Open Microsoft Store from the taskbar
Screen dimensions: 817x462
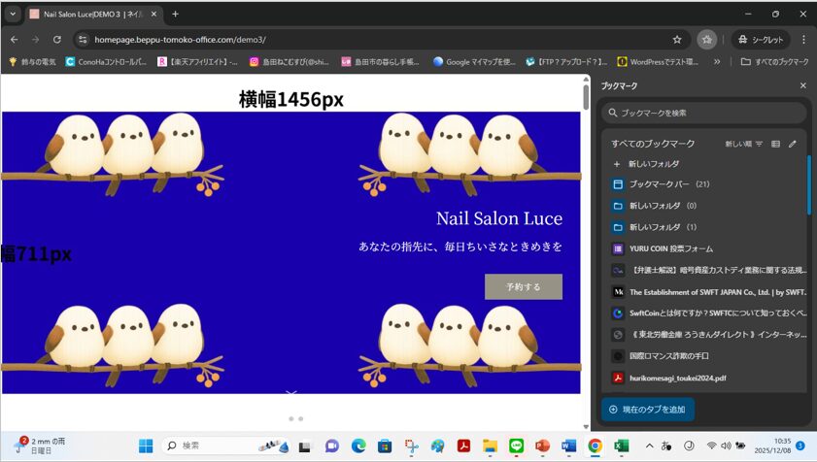(385, 445)
